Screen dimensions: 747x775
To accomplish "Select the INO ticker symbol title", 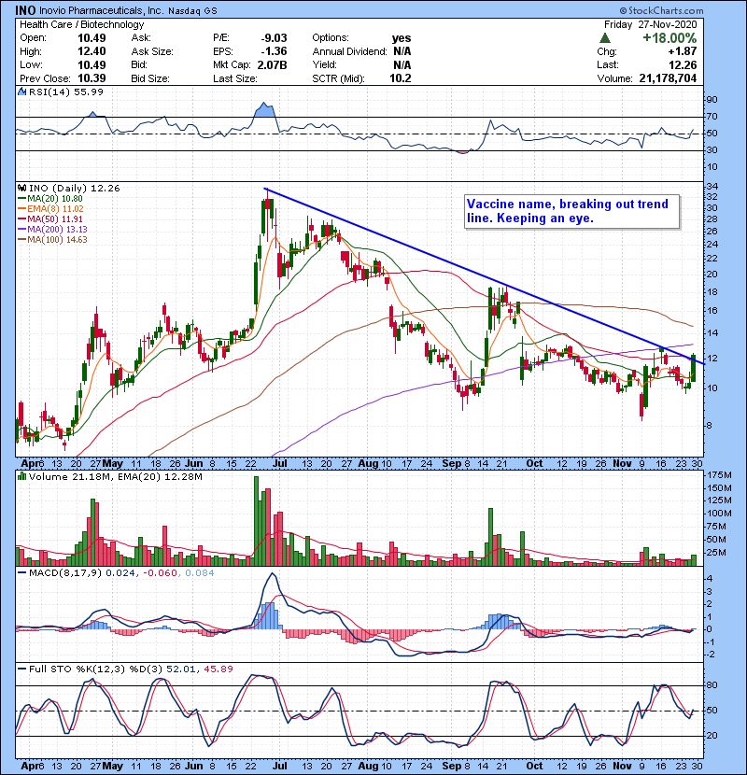I will (x=25, y=10).
